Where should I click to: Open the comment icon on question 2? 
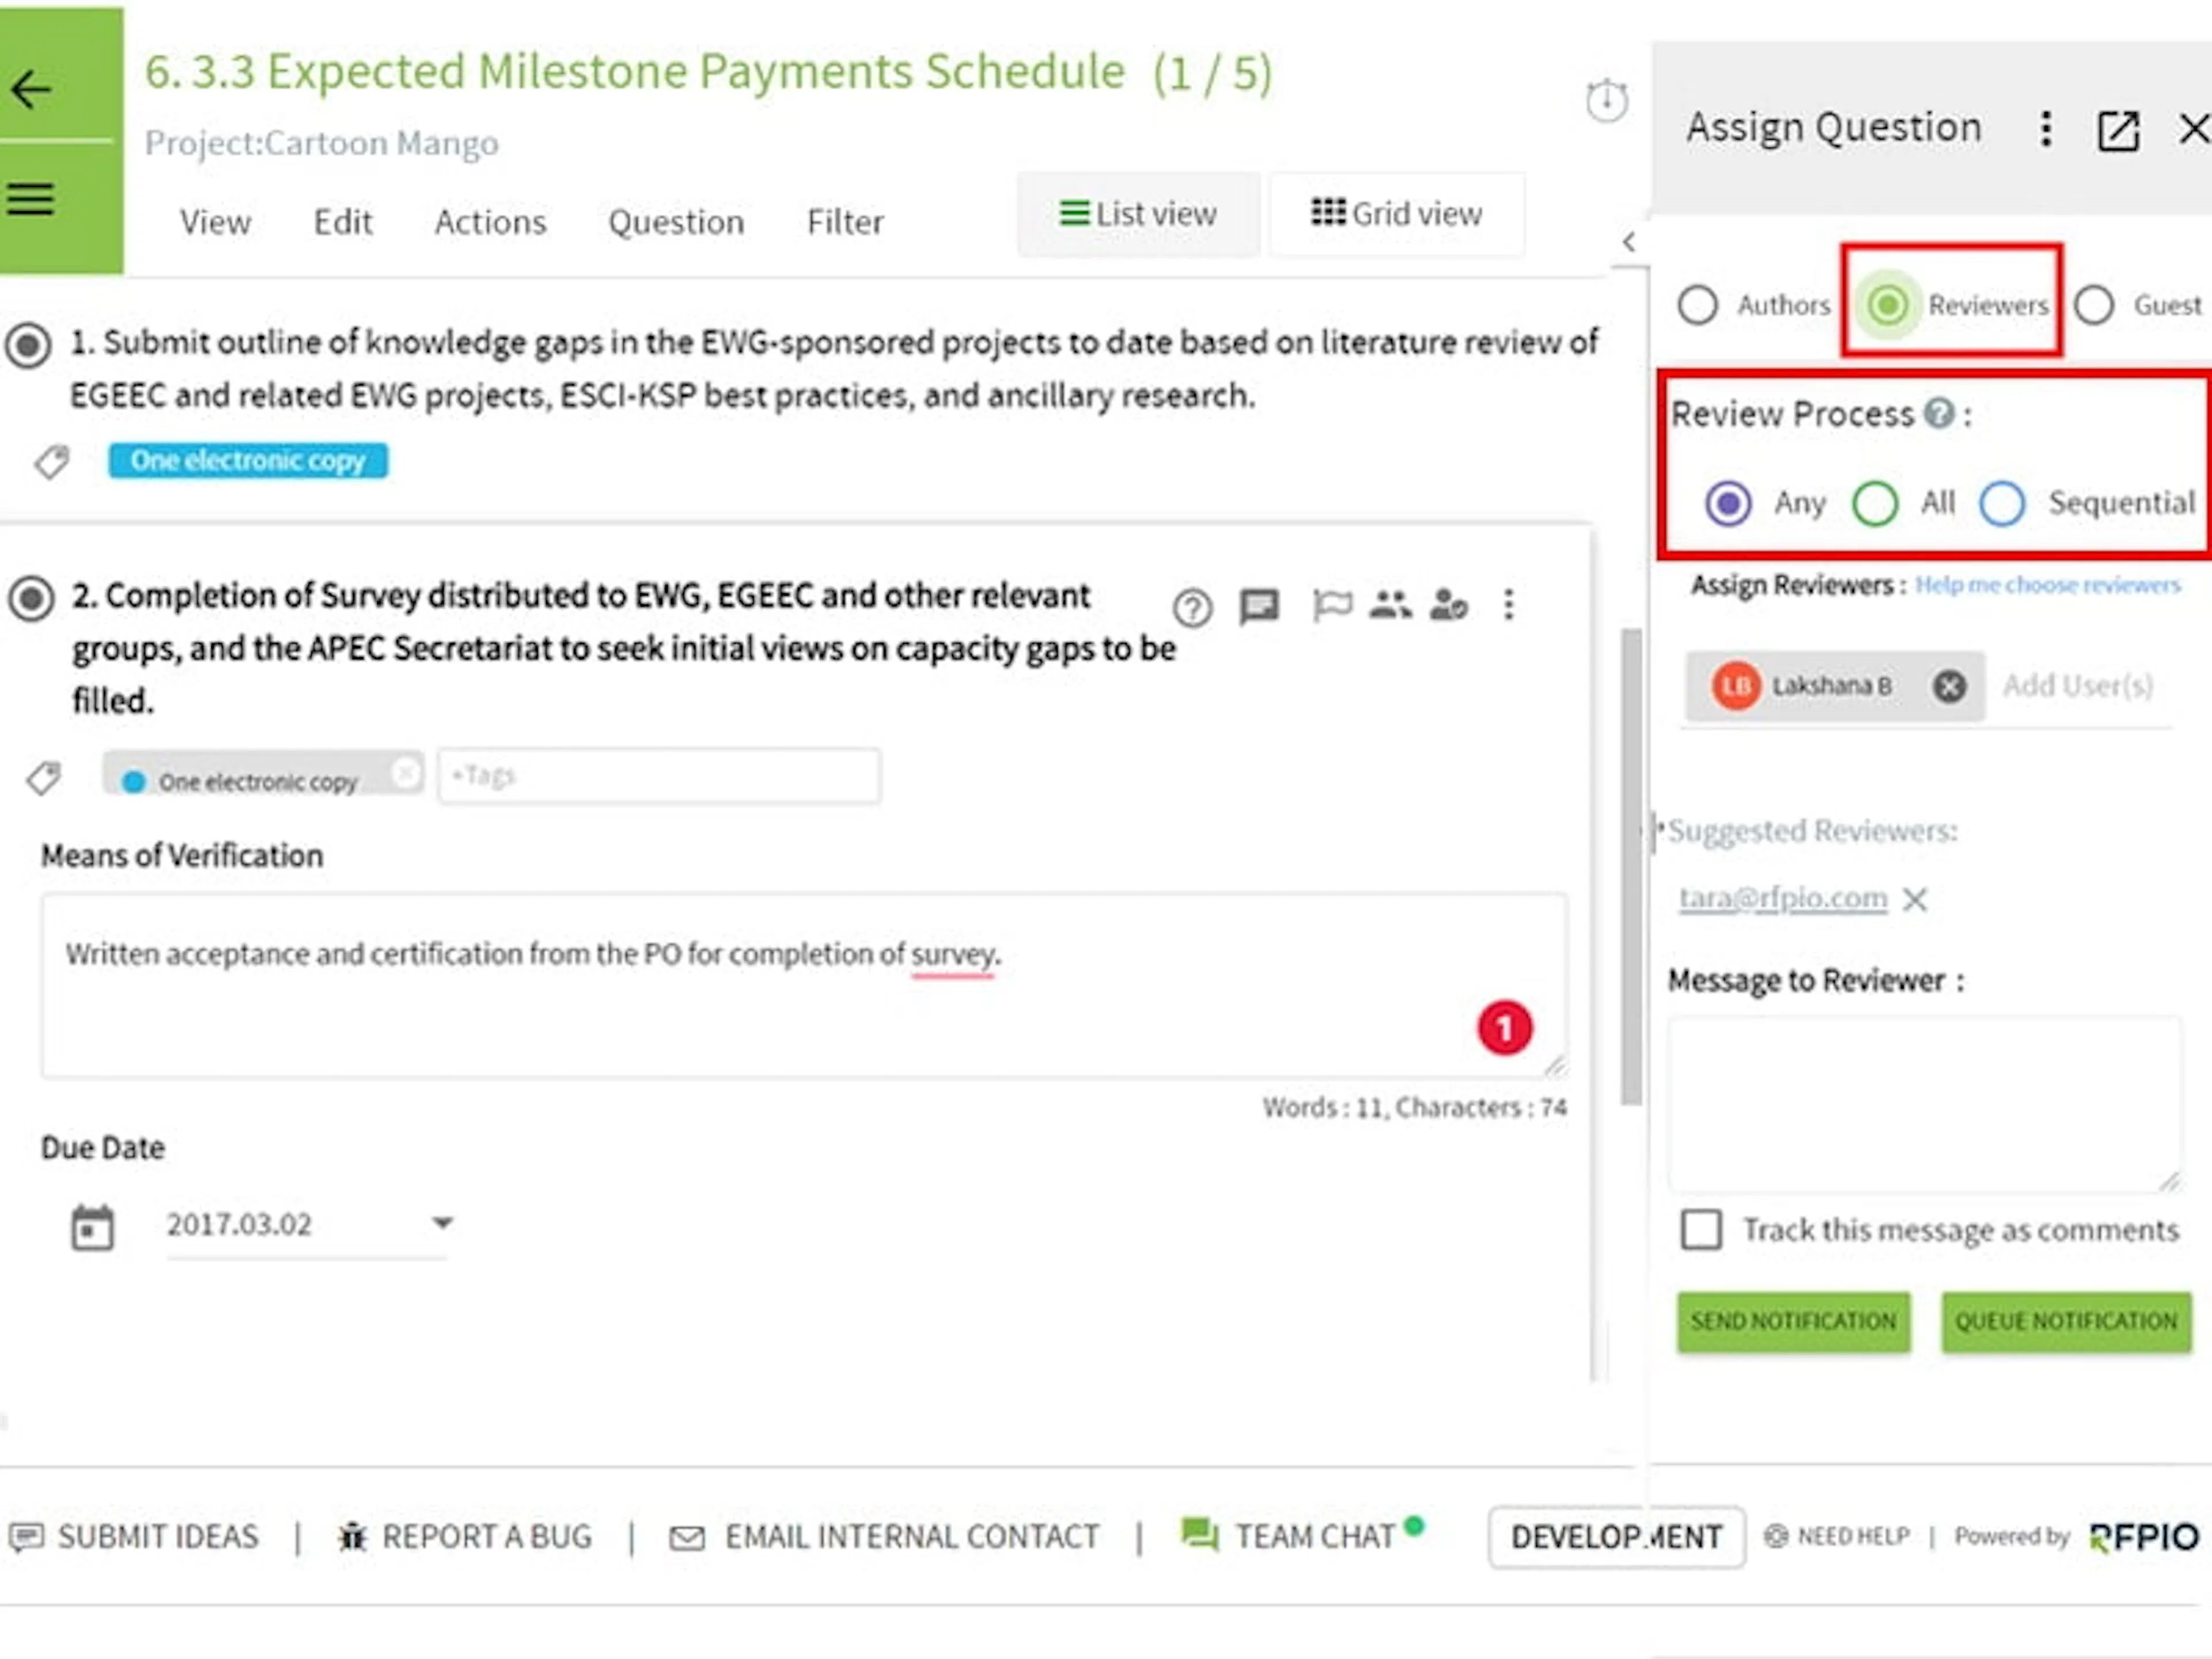1258,606
